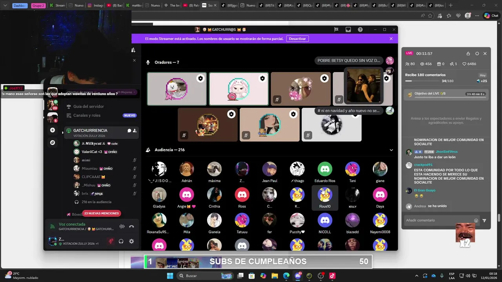This screenshot has width=502, height=282.
Task: Click Copilot Chat button in browser toolbar
Action: click(x=491, y=16)
